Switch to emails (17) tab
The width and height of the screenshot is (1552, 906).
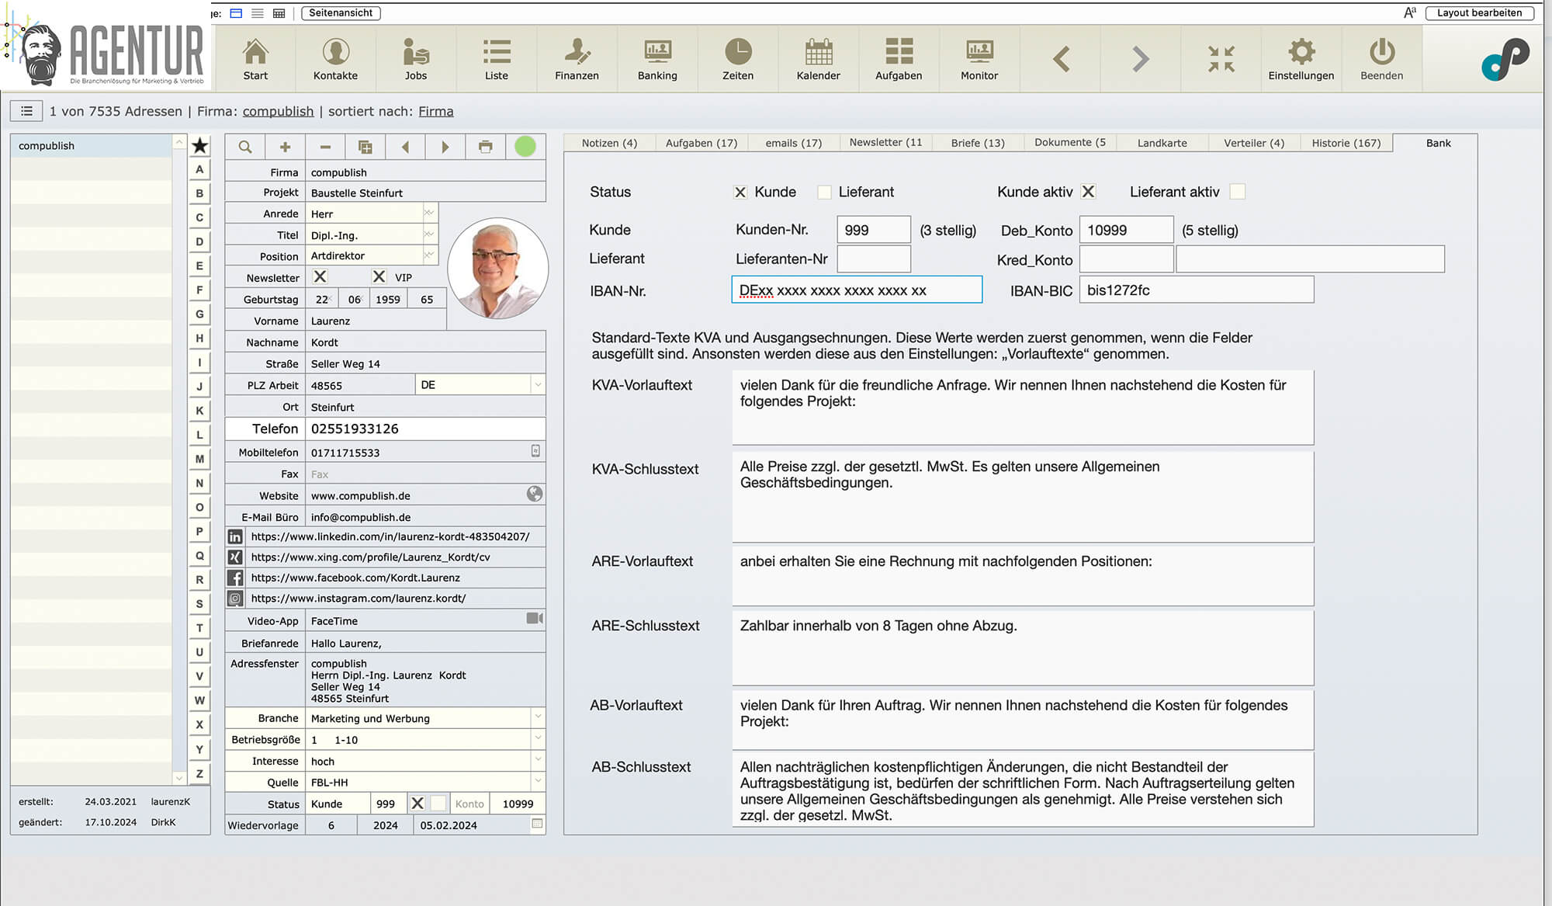coord(793,143)
